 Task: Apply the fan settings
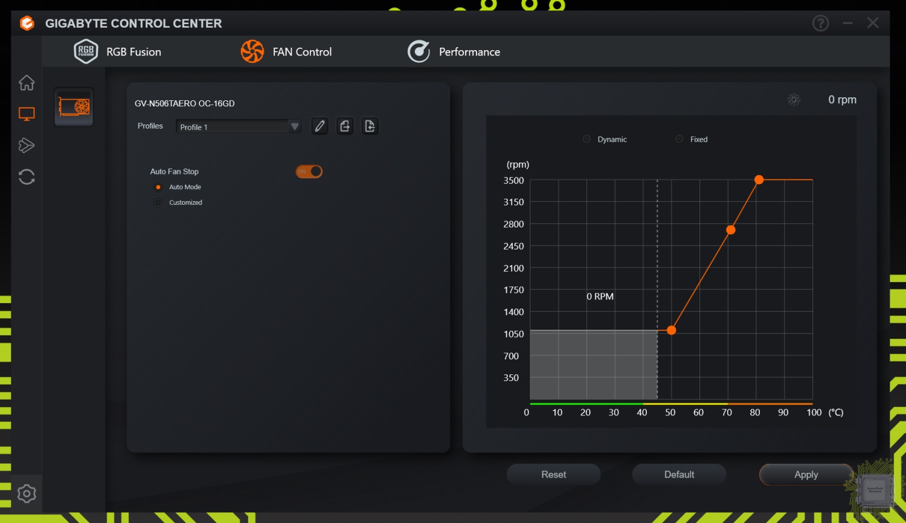coord(806,475)
